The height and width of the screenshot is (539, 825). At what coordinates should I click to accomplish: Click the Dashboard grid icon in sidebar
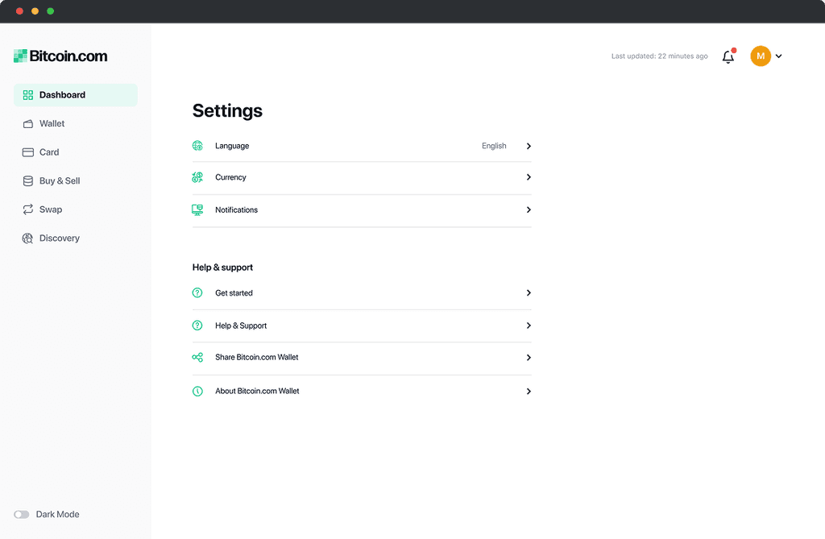click(x=28, y=95)
